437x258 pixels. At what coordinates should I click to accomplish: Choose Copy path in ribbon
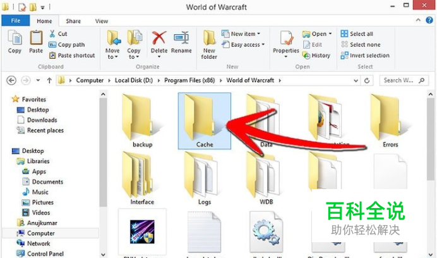click(x=66, y=45)
